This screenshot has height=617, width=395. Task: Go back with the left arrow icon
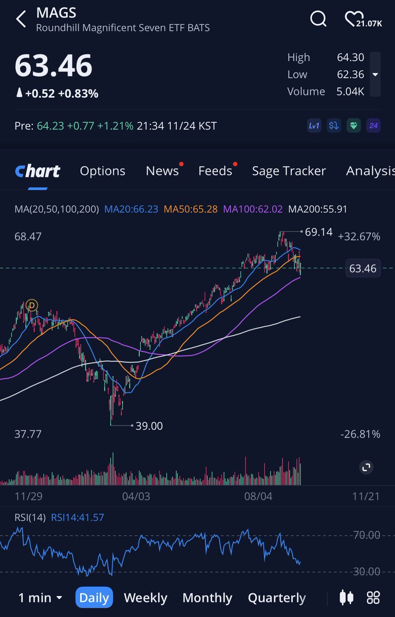coord(21,19)
